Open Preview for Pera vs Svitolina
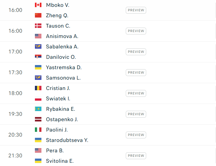216x166 pixels. [x=136, y=156]
